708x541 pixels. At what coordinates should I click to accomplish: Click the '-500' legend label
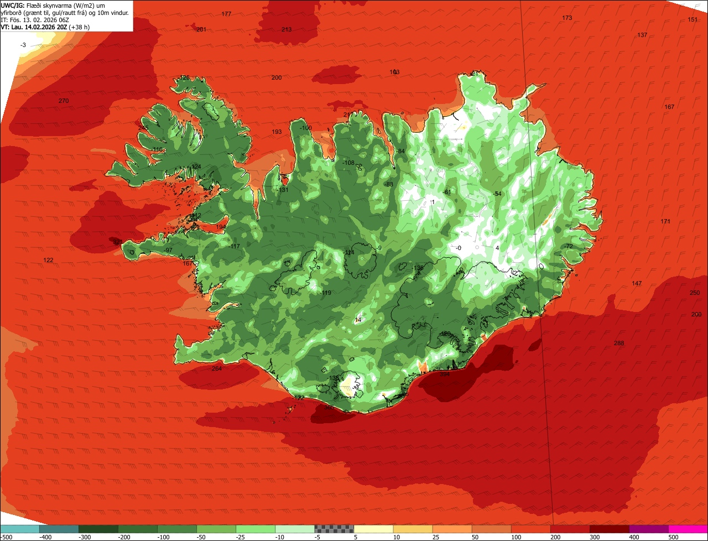(x=6, y=537)
